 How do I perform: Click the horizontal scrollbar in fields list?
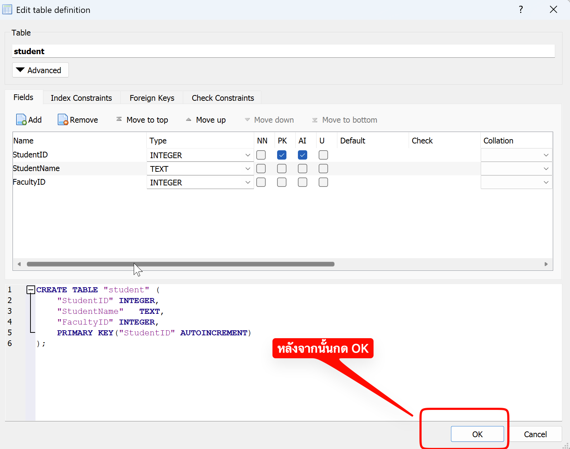tap(180, 264)
